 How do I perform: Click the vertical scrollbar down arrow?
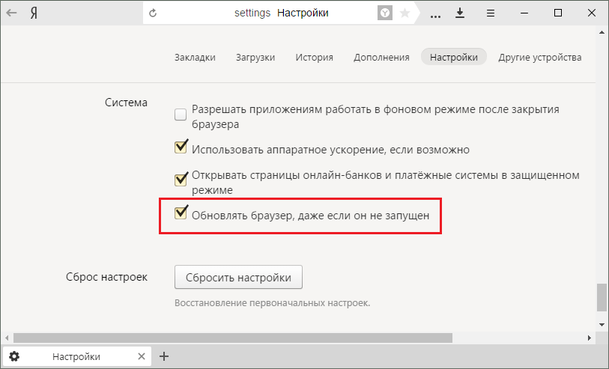coord(602,323)
